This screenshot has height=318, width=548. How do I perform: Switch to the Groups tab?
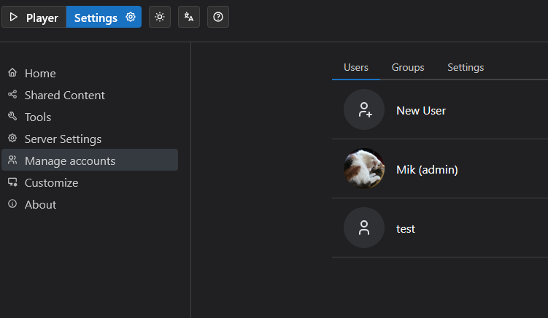408,67
